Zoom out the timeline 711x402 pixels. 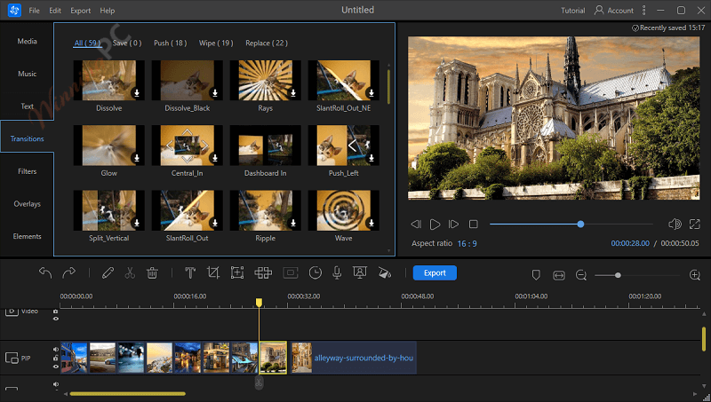581,275
